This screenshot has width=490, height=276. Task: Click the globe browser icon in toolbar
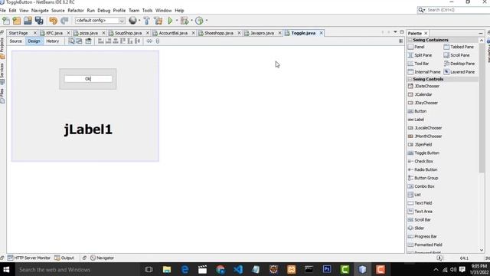[132, 21]
